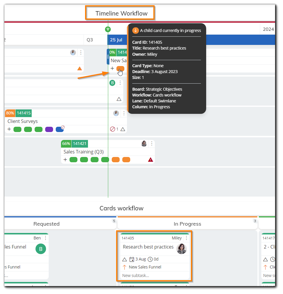
Task: Click the red warning triangle on Sales Training card
Action: (151, 159)
